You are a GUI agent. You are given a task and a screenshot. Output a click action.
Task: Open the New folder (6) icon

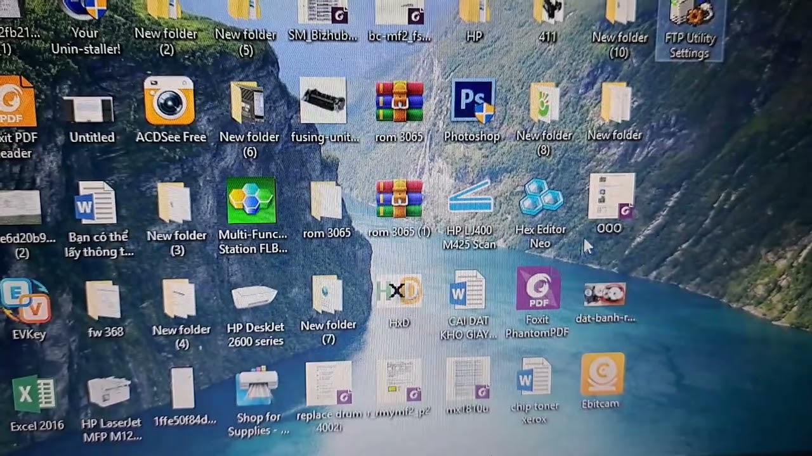click(247, 102)
